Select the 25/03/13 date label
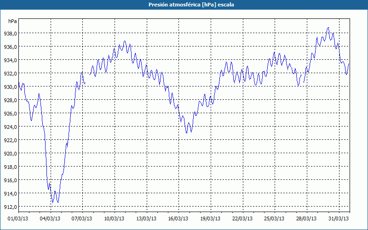Screen dimensions: 368x230 point(274,219)
